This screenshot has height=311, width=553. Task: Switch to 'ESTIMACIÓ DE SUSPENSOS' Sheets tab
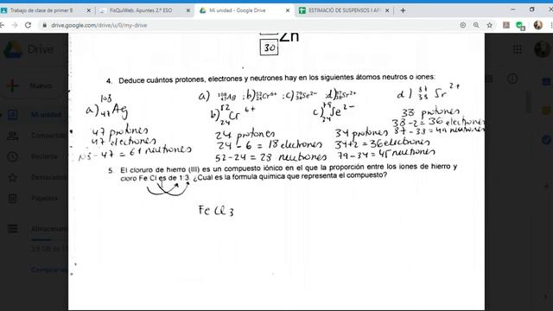(344, 10)
